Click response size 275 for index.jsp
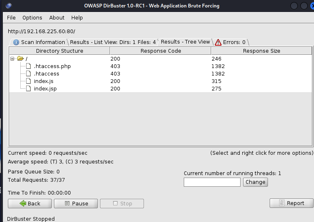Image resolution: width=314 pixels, height=222 pixels. click(217, 88)
